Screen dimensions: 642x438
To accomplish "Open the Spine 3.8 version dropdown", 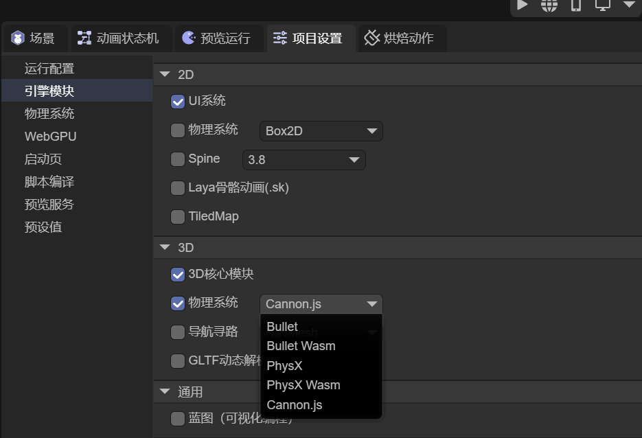I will [303, 160].
